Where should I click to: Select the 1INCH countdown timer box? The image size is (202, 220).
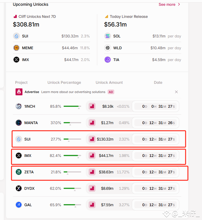click(x=155, y=106)
